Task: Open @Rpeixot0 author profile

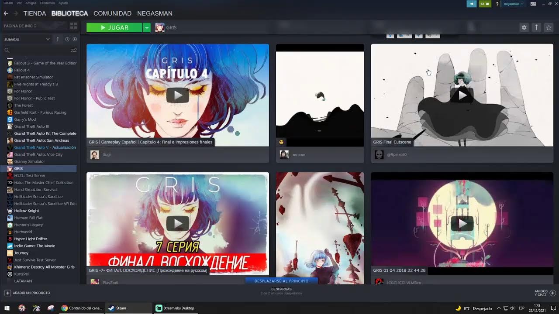Action: (x=397, y=154)
